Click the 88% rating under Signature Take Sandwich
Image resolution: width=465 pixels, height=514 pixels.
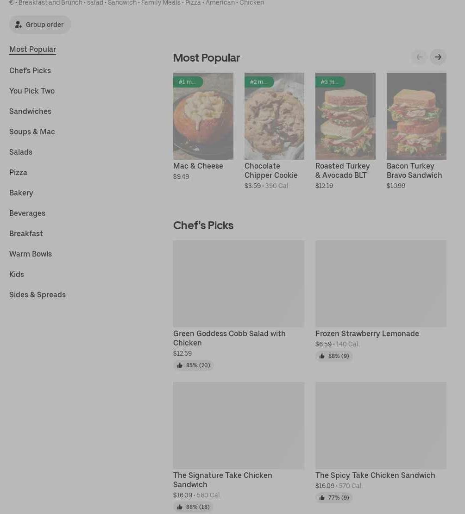click(x=193, y=507)
